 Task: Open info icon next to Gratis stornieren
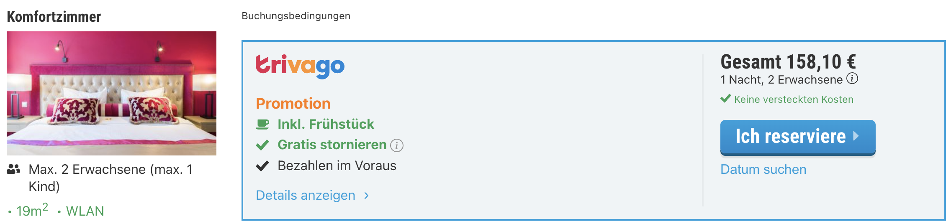point(397,145)
